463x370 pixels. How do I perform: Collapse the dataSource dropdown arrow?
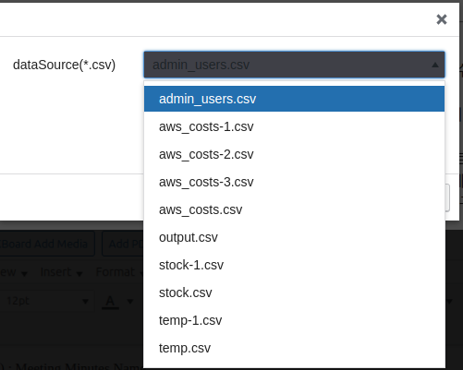[x=435, y=65]
